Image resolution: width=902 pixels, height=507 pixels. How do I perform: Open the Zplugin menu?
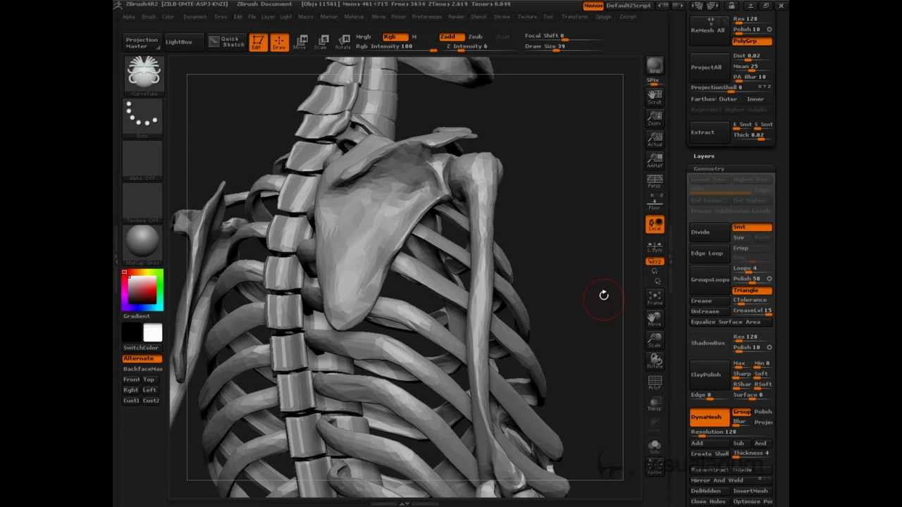[603, 17]
